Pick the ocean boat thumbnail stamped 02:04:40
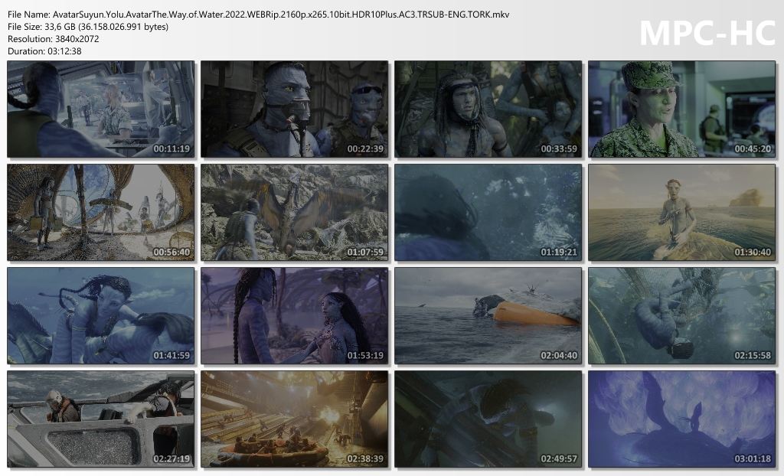 pos(488,316)
